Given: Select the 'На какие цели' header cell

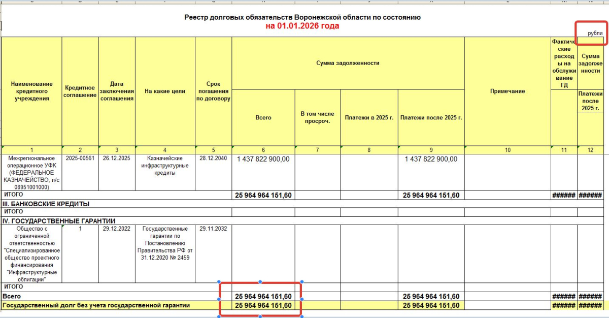Looking at the screenshot, I should point(165,91).
